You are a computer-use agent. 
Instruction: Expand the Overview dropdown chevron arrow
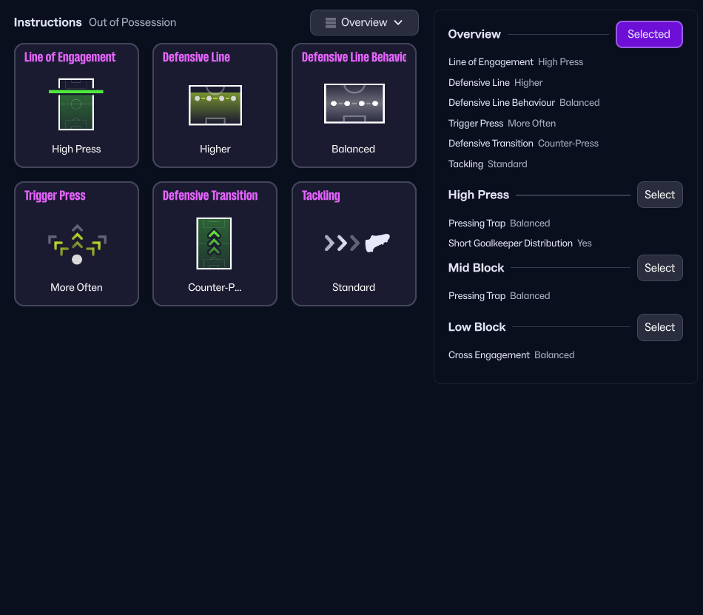pos(398,23)
